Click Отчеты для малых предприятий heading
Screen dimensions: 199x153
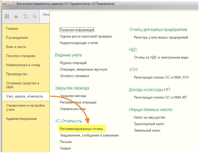158,30
